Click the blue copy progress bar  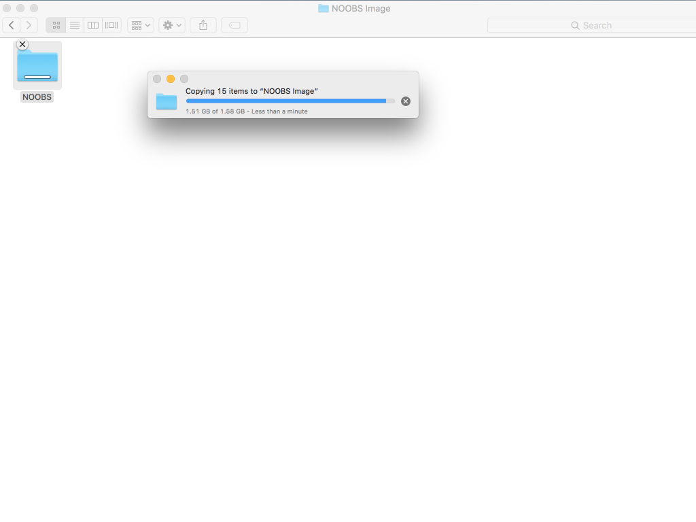[x=285, y=101]
